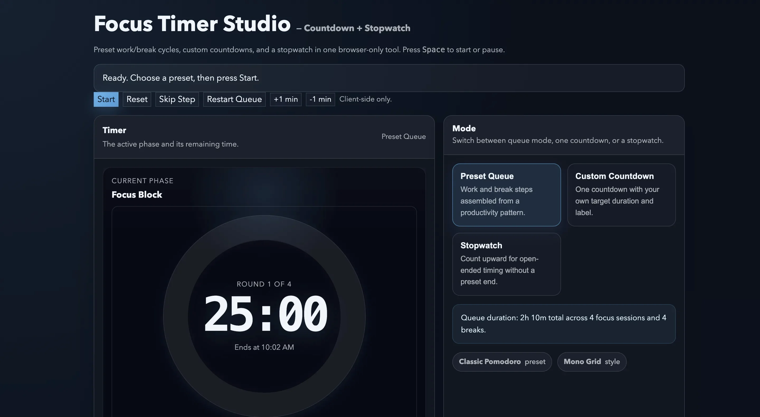Click the Mode panel heading
760x417 pixels.
pos(463,128)
